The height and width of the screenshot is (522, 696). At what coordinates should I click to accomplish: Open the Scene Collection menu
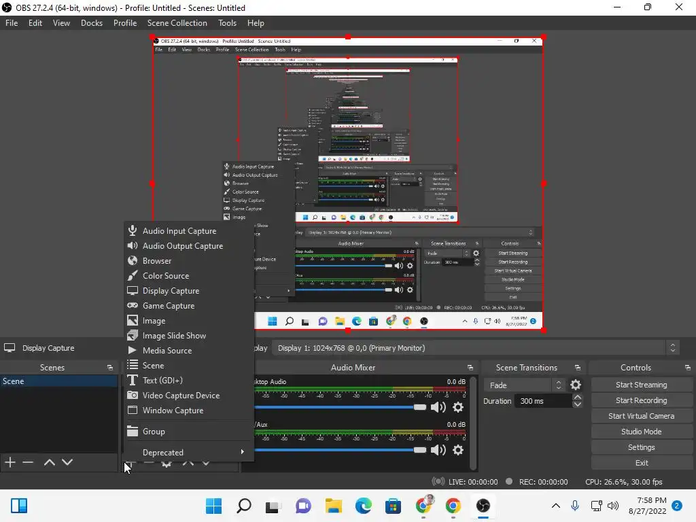(x=177, y=23)
